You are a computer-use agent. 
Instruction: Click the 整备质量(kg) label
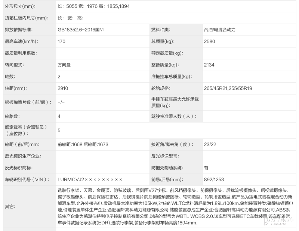(165, 65)
